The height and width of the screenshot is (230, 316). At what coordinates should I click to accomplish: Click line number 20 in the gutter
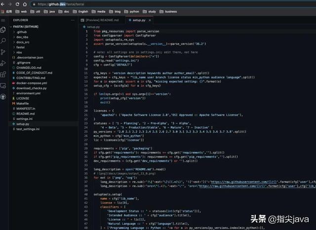click(86, 111)
